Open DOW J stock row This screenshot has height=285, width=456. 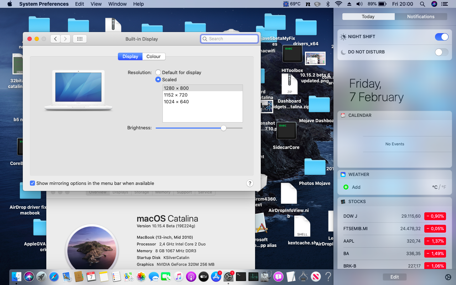[395, 216]
